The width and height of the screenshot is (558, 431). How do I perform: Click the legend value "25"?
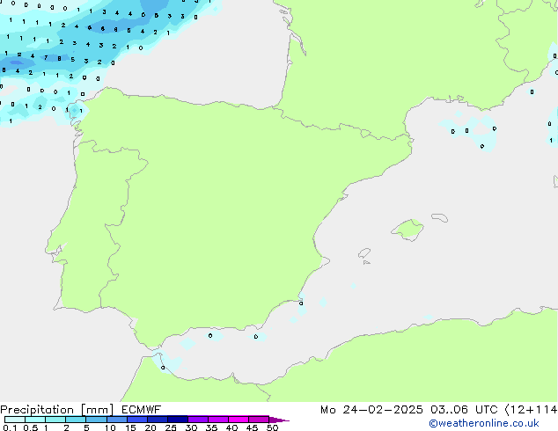point(171,427)
